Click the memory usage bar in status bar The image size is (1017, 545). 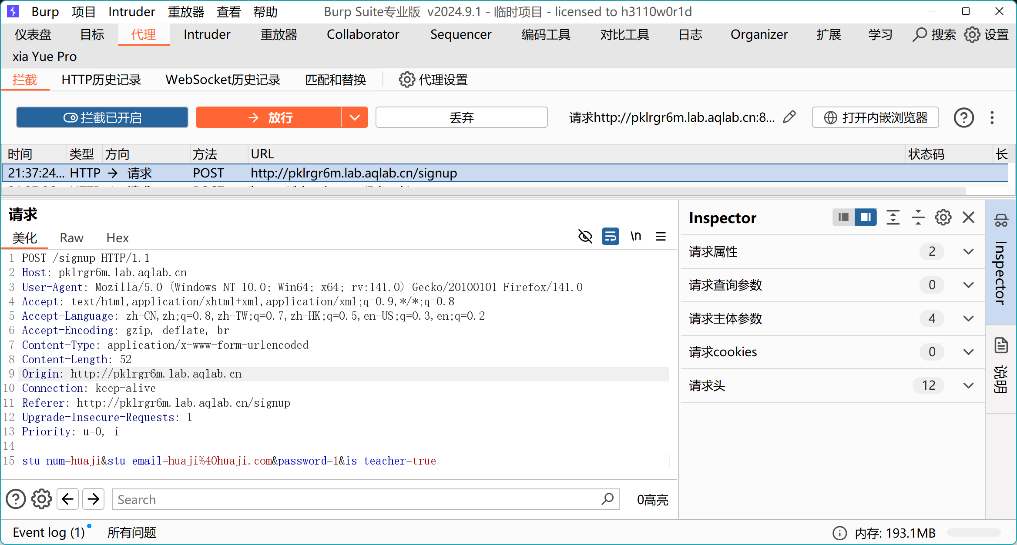[x=974, y=533]
